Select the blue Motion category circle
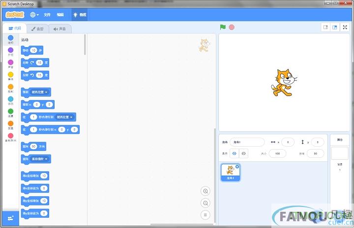354x228 pixels. pyautogui.click(x=11, y=38)
